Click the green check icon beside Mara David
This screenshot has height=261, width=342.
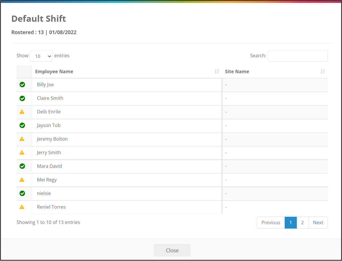(x=22, y=166)
